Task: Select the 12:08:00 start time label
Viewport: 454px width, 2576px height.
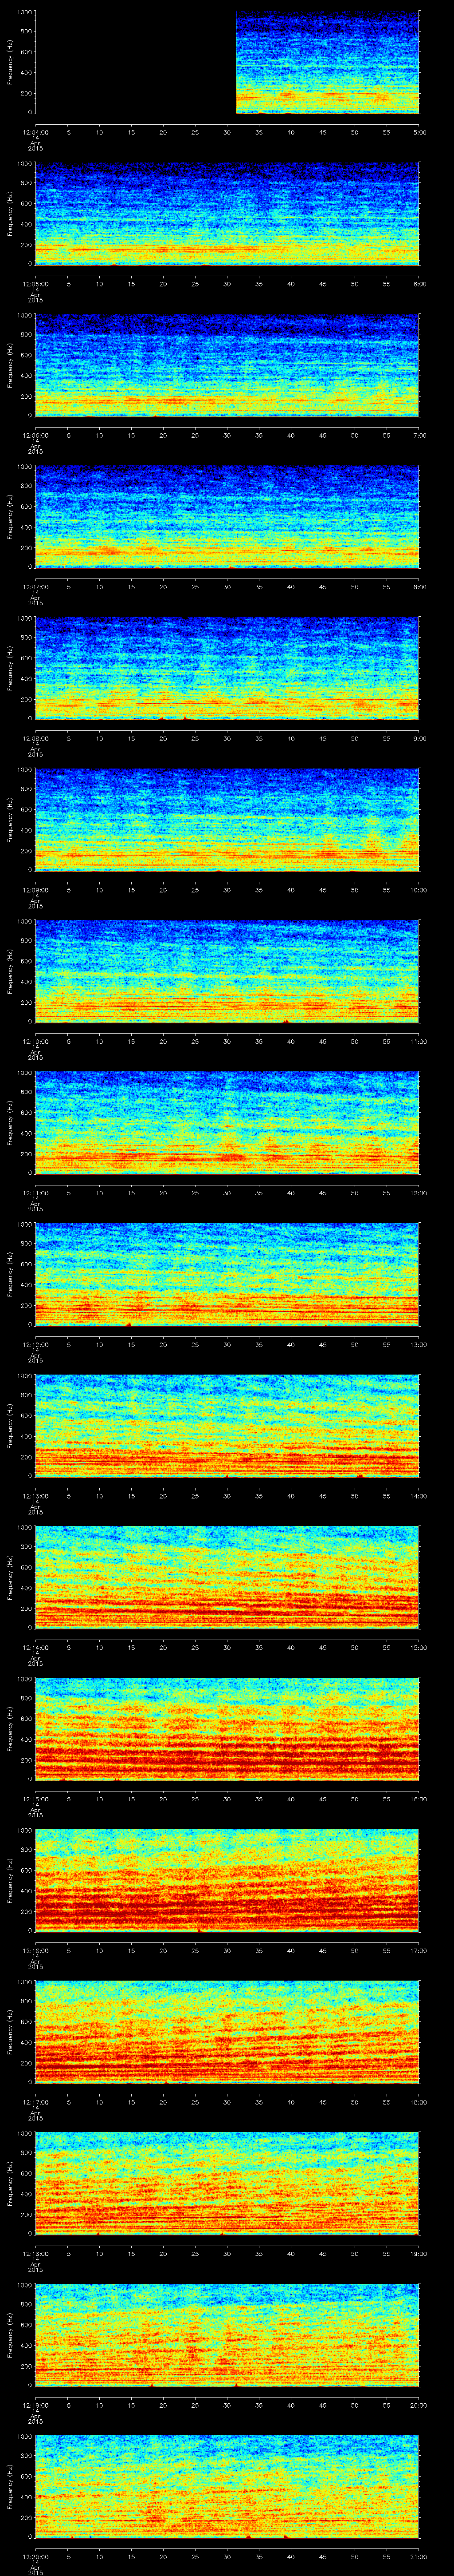Action: click(x=35, y=737)
